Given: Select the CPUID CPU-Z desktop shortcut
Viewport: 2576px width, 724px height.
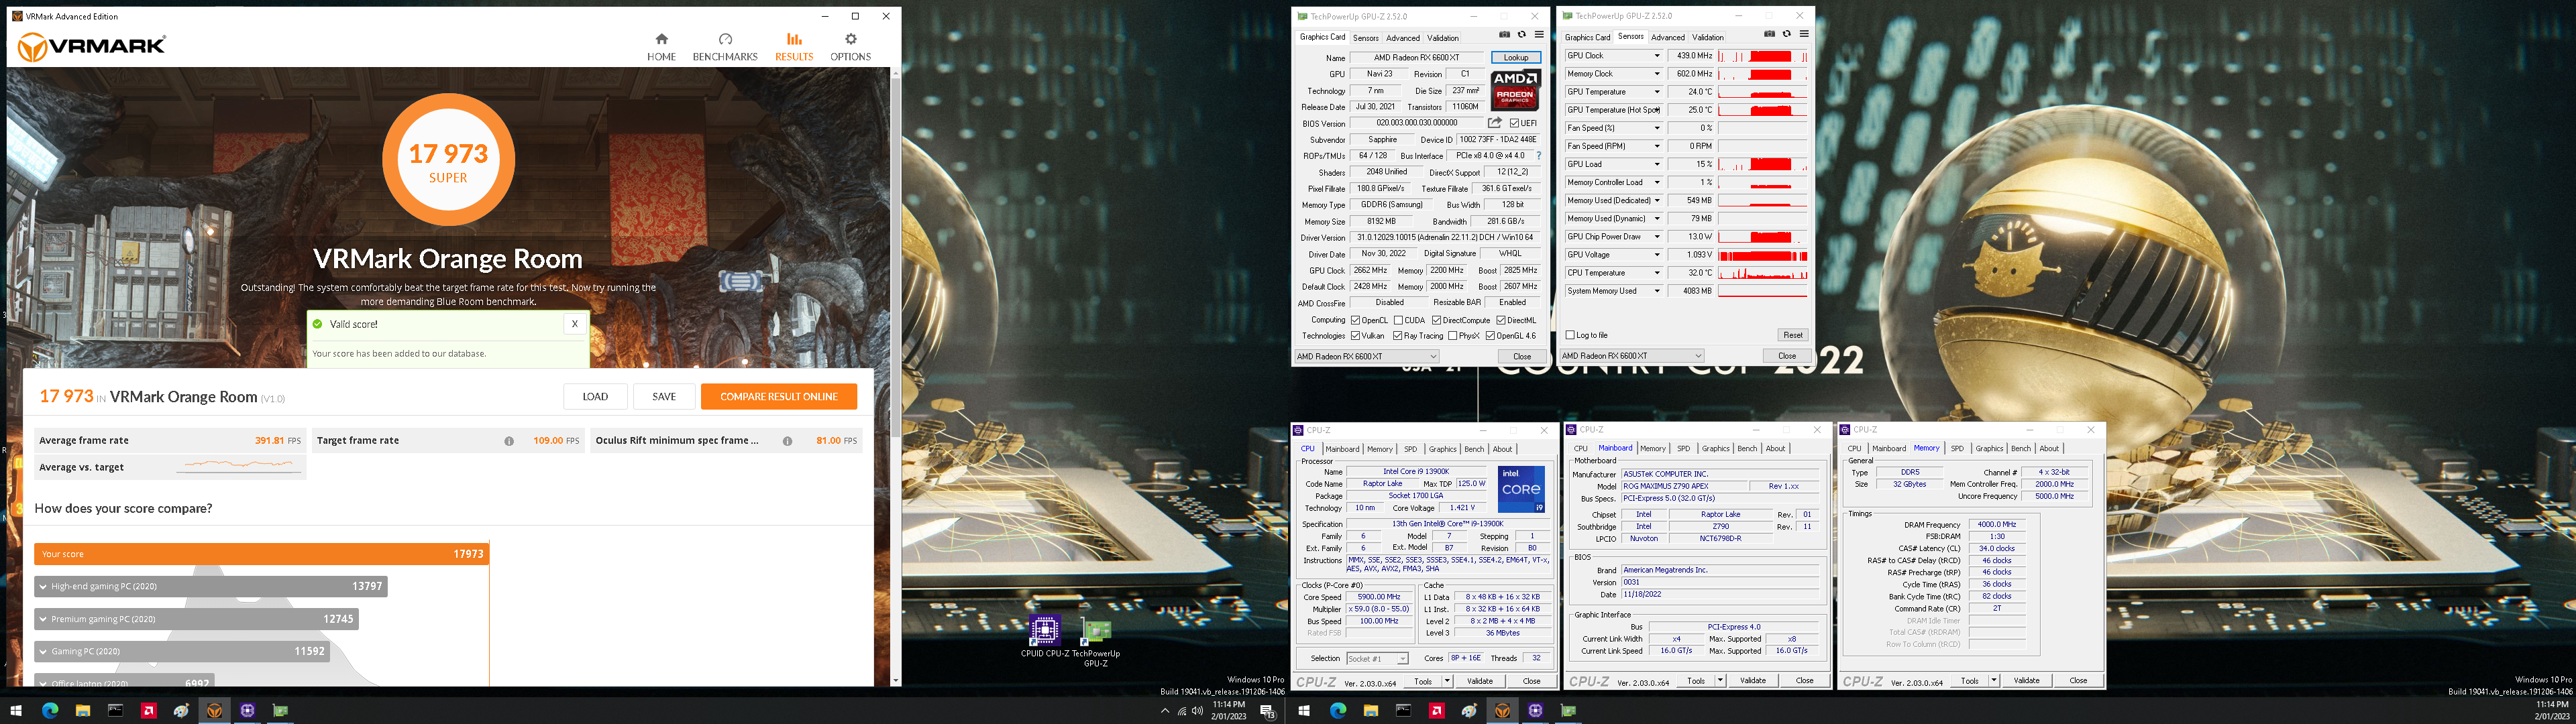Looking at the screenshot, I should [1044, 637].
